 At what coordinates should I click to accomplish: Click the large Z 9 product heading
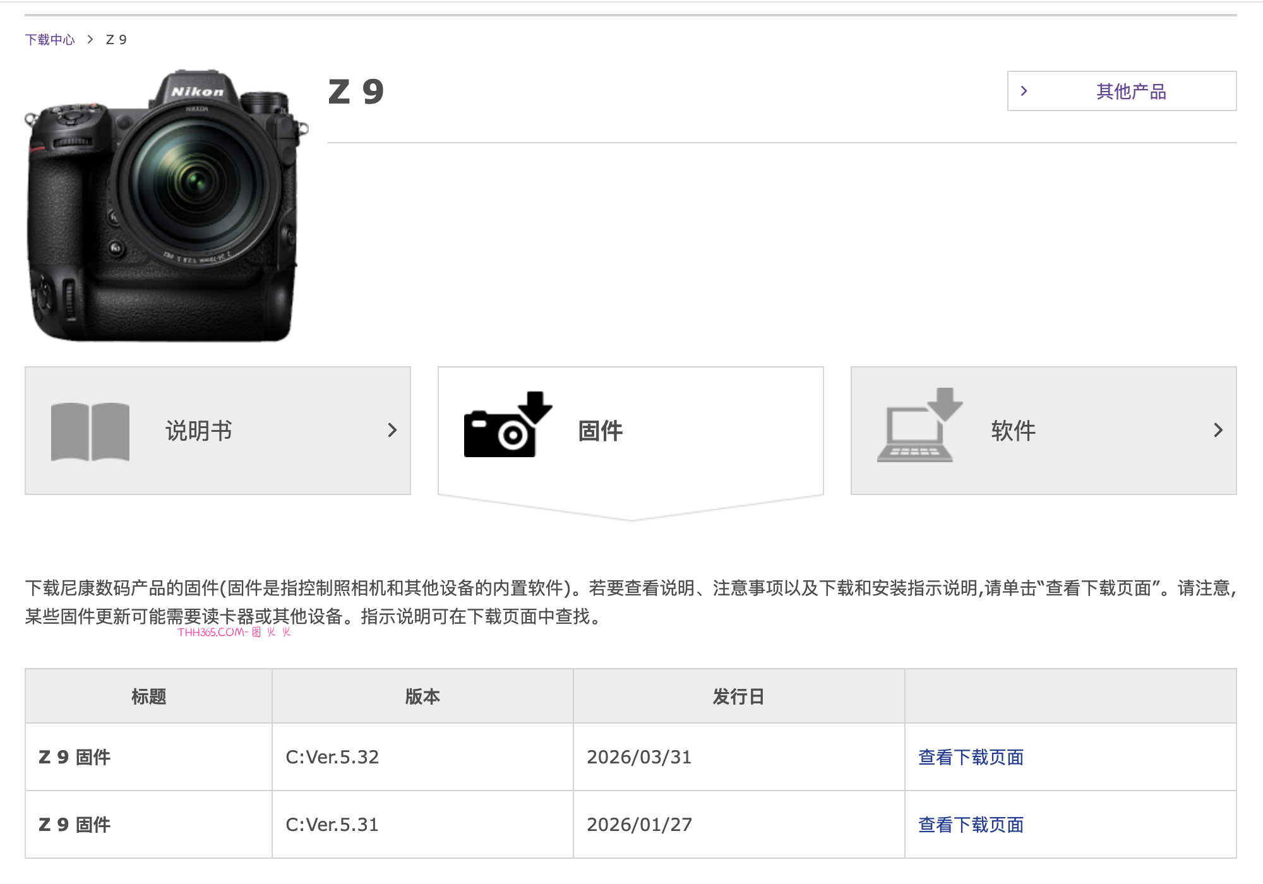356,92
